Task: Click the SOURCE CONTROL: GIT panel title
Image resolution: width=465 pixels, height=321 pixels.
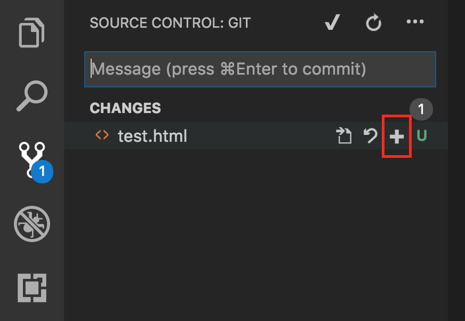Action: pos(170,23)
